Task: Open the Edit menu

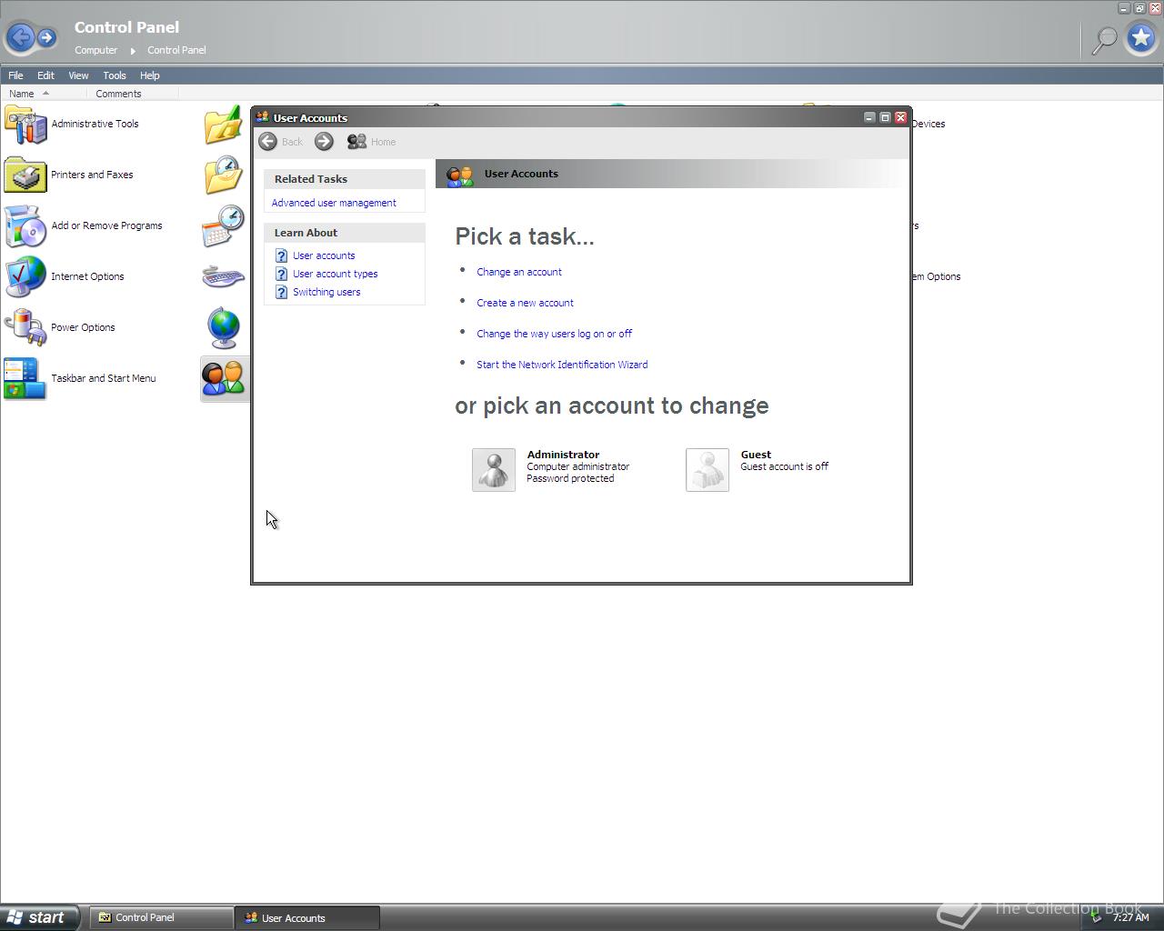Action: [x=45, y=75]
